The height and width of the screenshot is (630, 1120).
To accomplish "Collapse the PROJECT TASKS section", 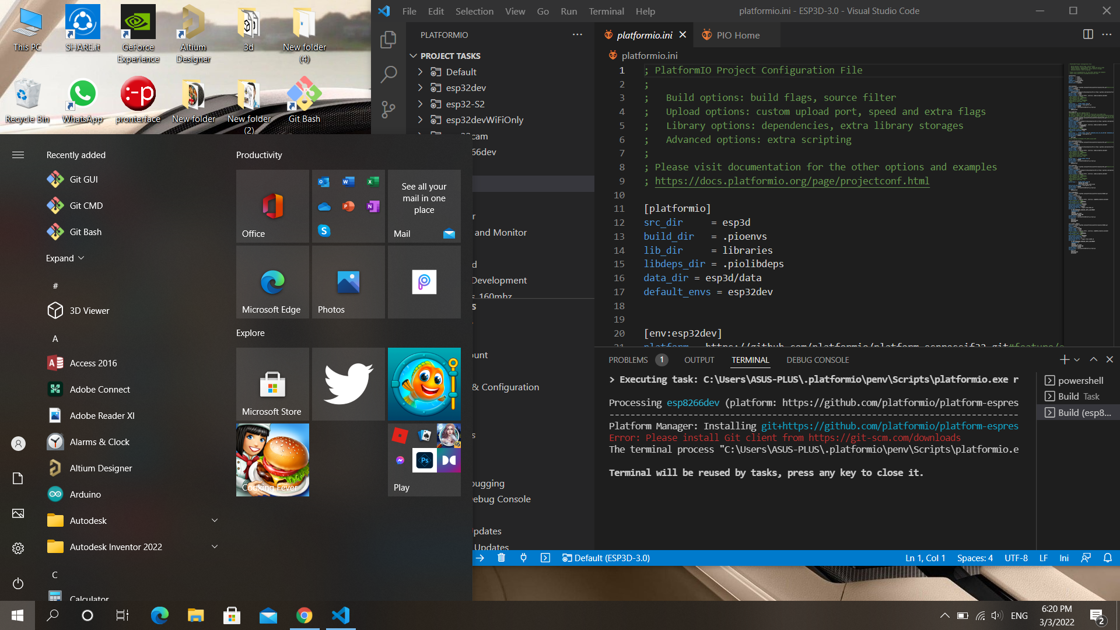I will (414, 56).
